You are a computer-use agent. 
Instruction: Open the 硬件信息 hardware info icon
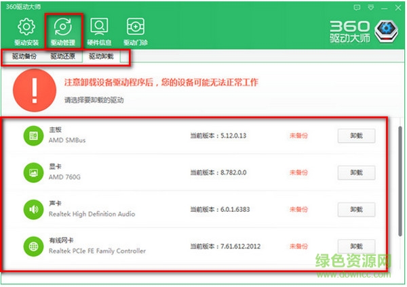(100, 28)
